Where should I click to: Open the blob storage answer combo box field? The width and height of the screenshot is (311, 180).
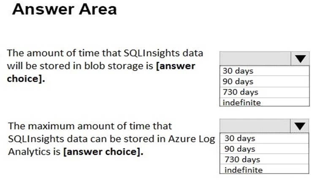[x=255, y=58]
